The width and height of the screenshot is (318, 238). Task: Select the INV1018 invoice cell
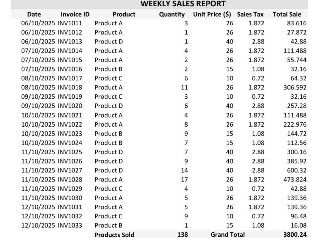[x=70, y=88]
